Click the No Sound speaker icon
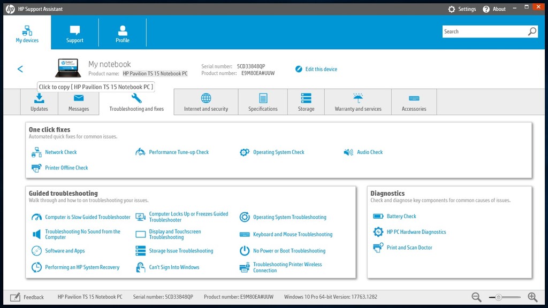The image size is (548, 308). tap(36, 234)
